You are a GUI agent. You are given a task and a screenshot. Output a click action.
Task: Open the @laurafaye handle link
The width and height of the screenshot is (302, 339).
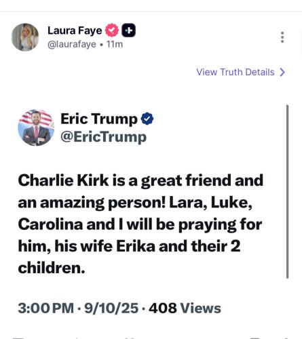72,44
